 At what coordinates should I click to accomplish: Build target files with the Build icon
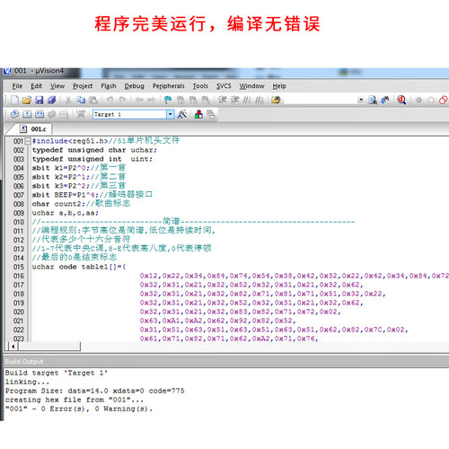[x=27, y=114]
